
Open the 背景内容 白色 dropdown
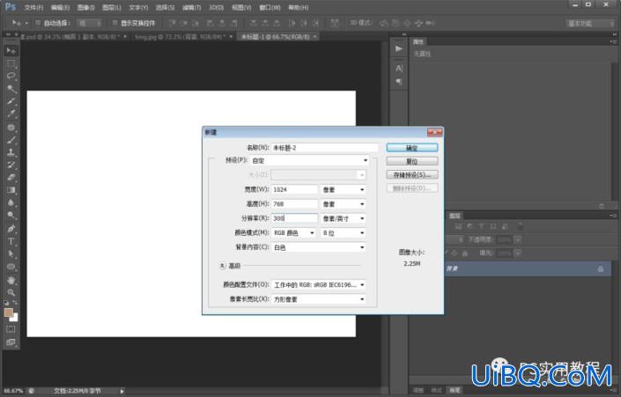[318, 247]
